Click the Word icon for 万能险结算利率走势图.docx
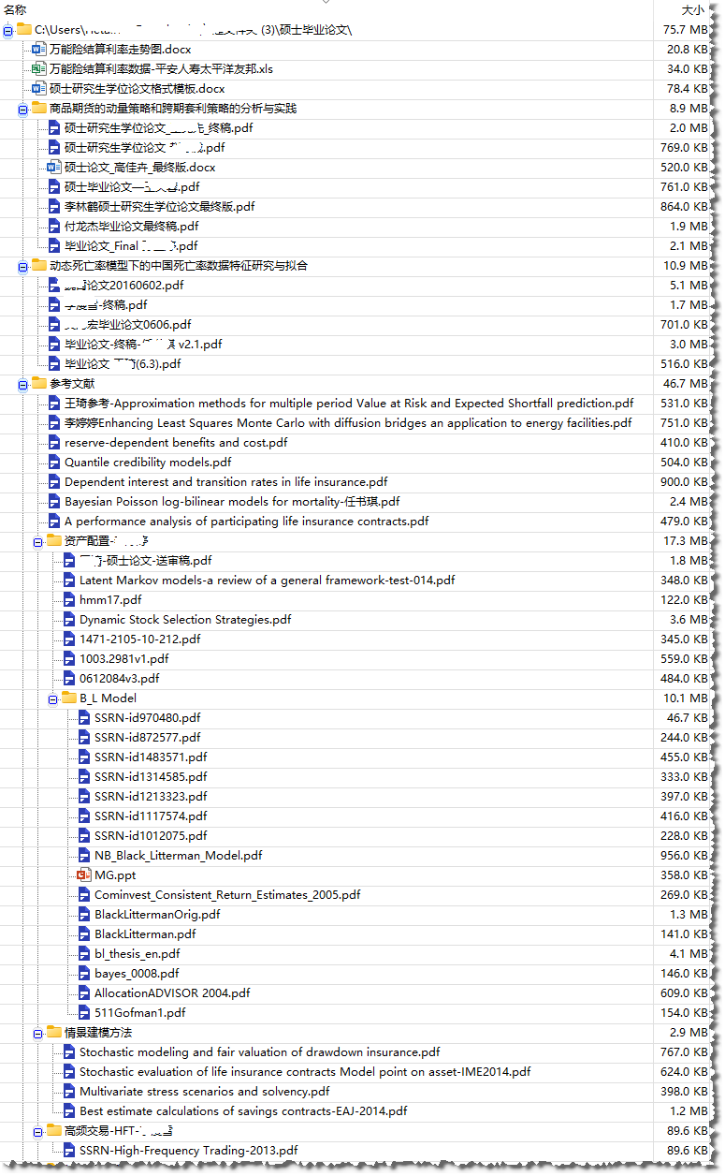The image size is (725, 1176). [x=39, y=49]
